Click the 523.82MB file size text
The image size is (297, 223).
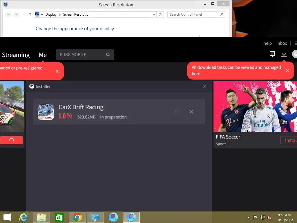(x=86, y=117)
